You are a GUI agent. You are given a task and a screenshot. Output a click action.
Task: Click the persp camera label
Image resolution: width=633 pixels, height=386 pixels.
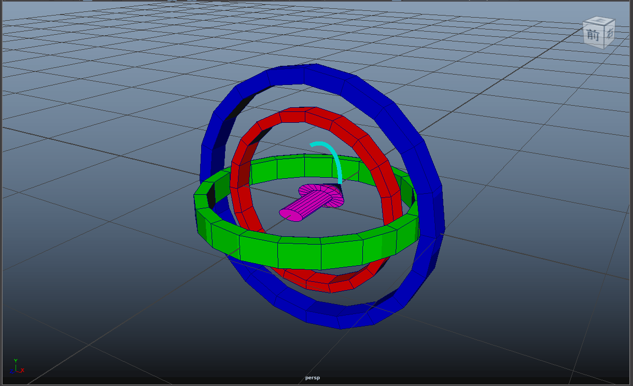pos(313,378)
